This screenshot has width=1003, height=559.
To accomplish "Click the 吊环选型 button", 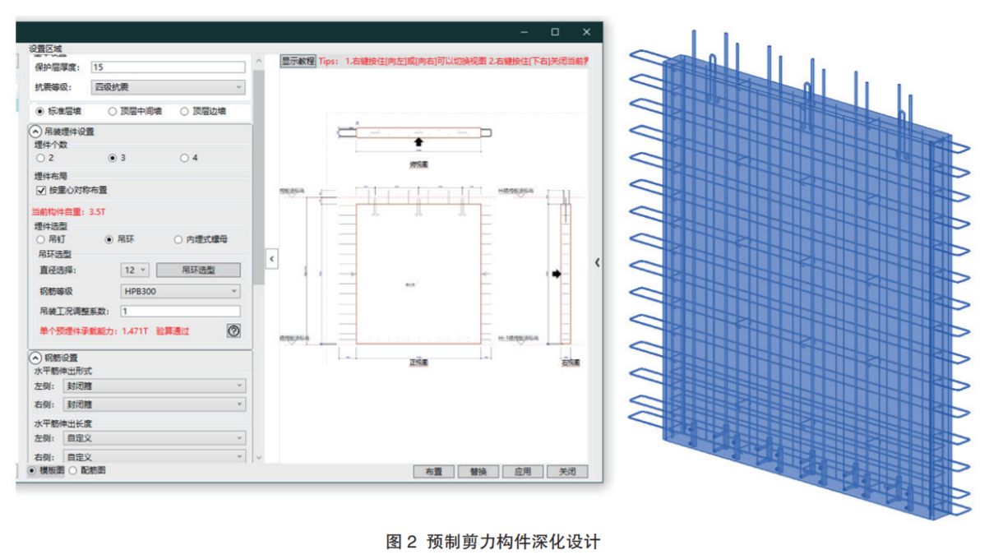I will click(x=198, y=270).
